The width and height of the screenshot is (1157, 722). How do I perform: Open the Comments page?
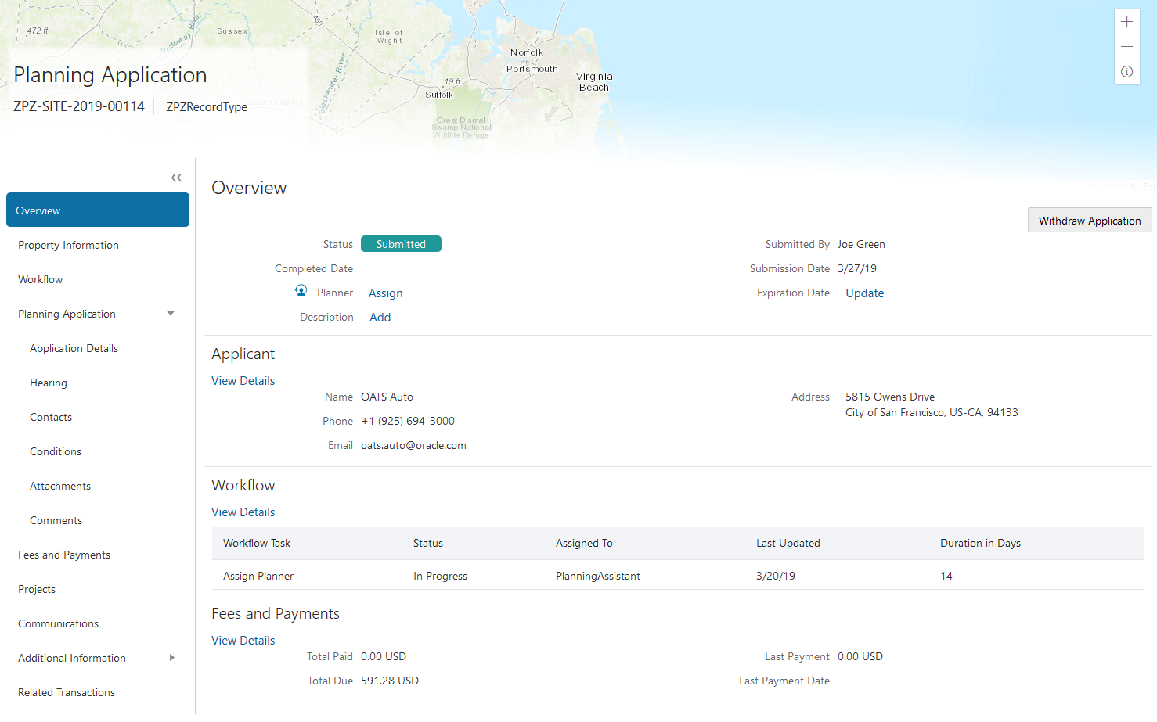[x=56, y=520]
